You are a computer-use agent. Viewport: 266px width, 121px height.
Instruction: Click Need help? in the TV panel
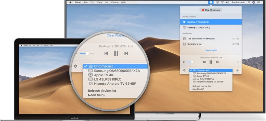198,89
